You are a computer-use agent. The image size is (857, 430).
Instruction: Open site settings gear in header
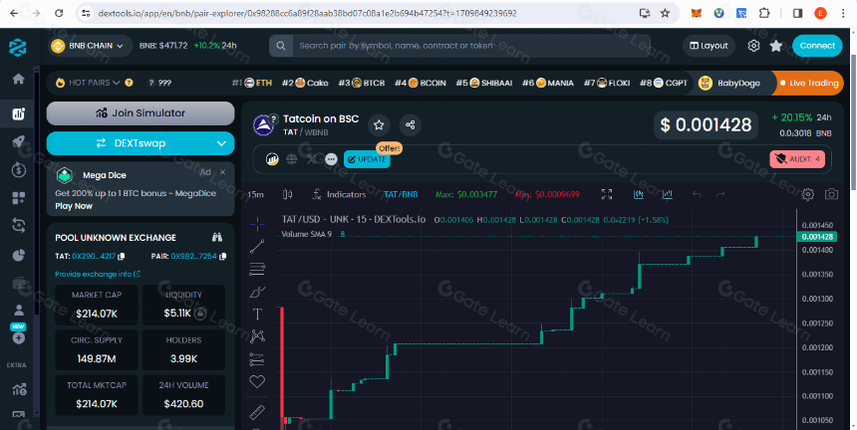(x=753, y=46)
